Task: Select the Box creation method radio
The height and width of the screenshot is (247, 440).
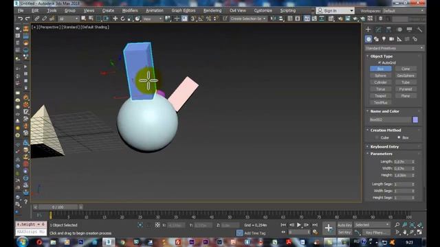Action: click(x=399, y=137)
